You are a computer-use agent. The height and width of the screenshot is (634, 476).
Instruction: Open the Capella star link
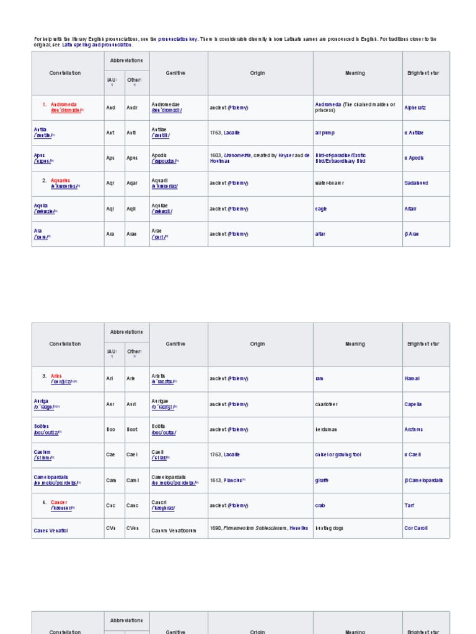(x=413, y=404)
